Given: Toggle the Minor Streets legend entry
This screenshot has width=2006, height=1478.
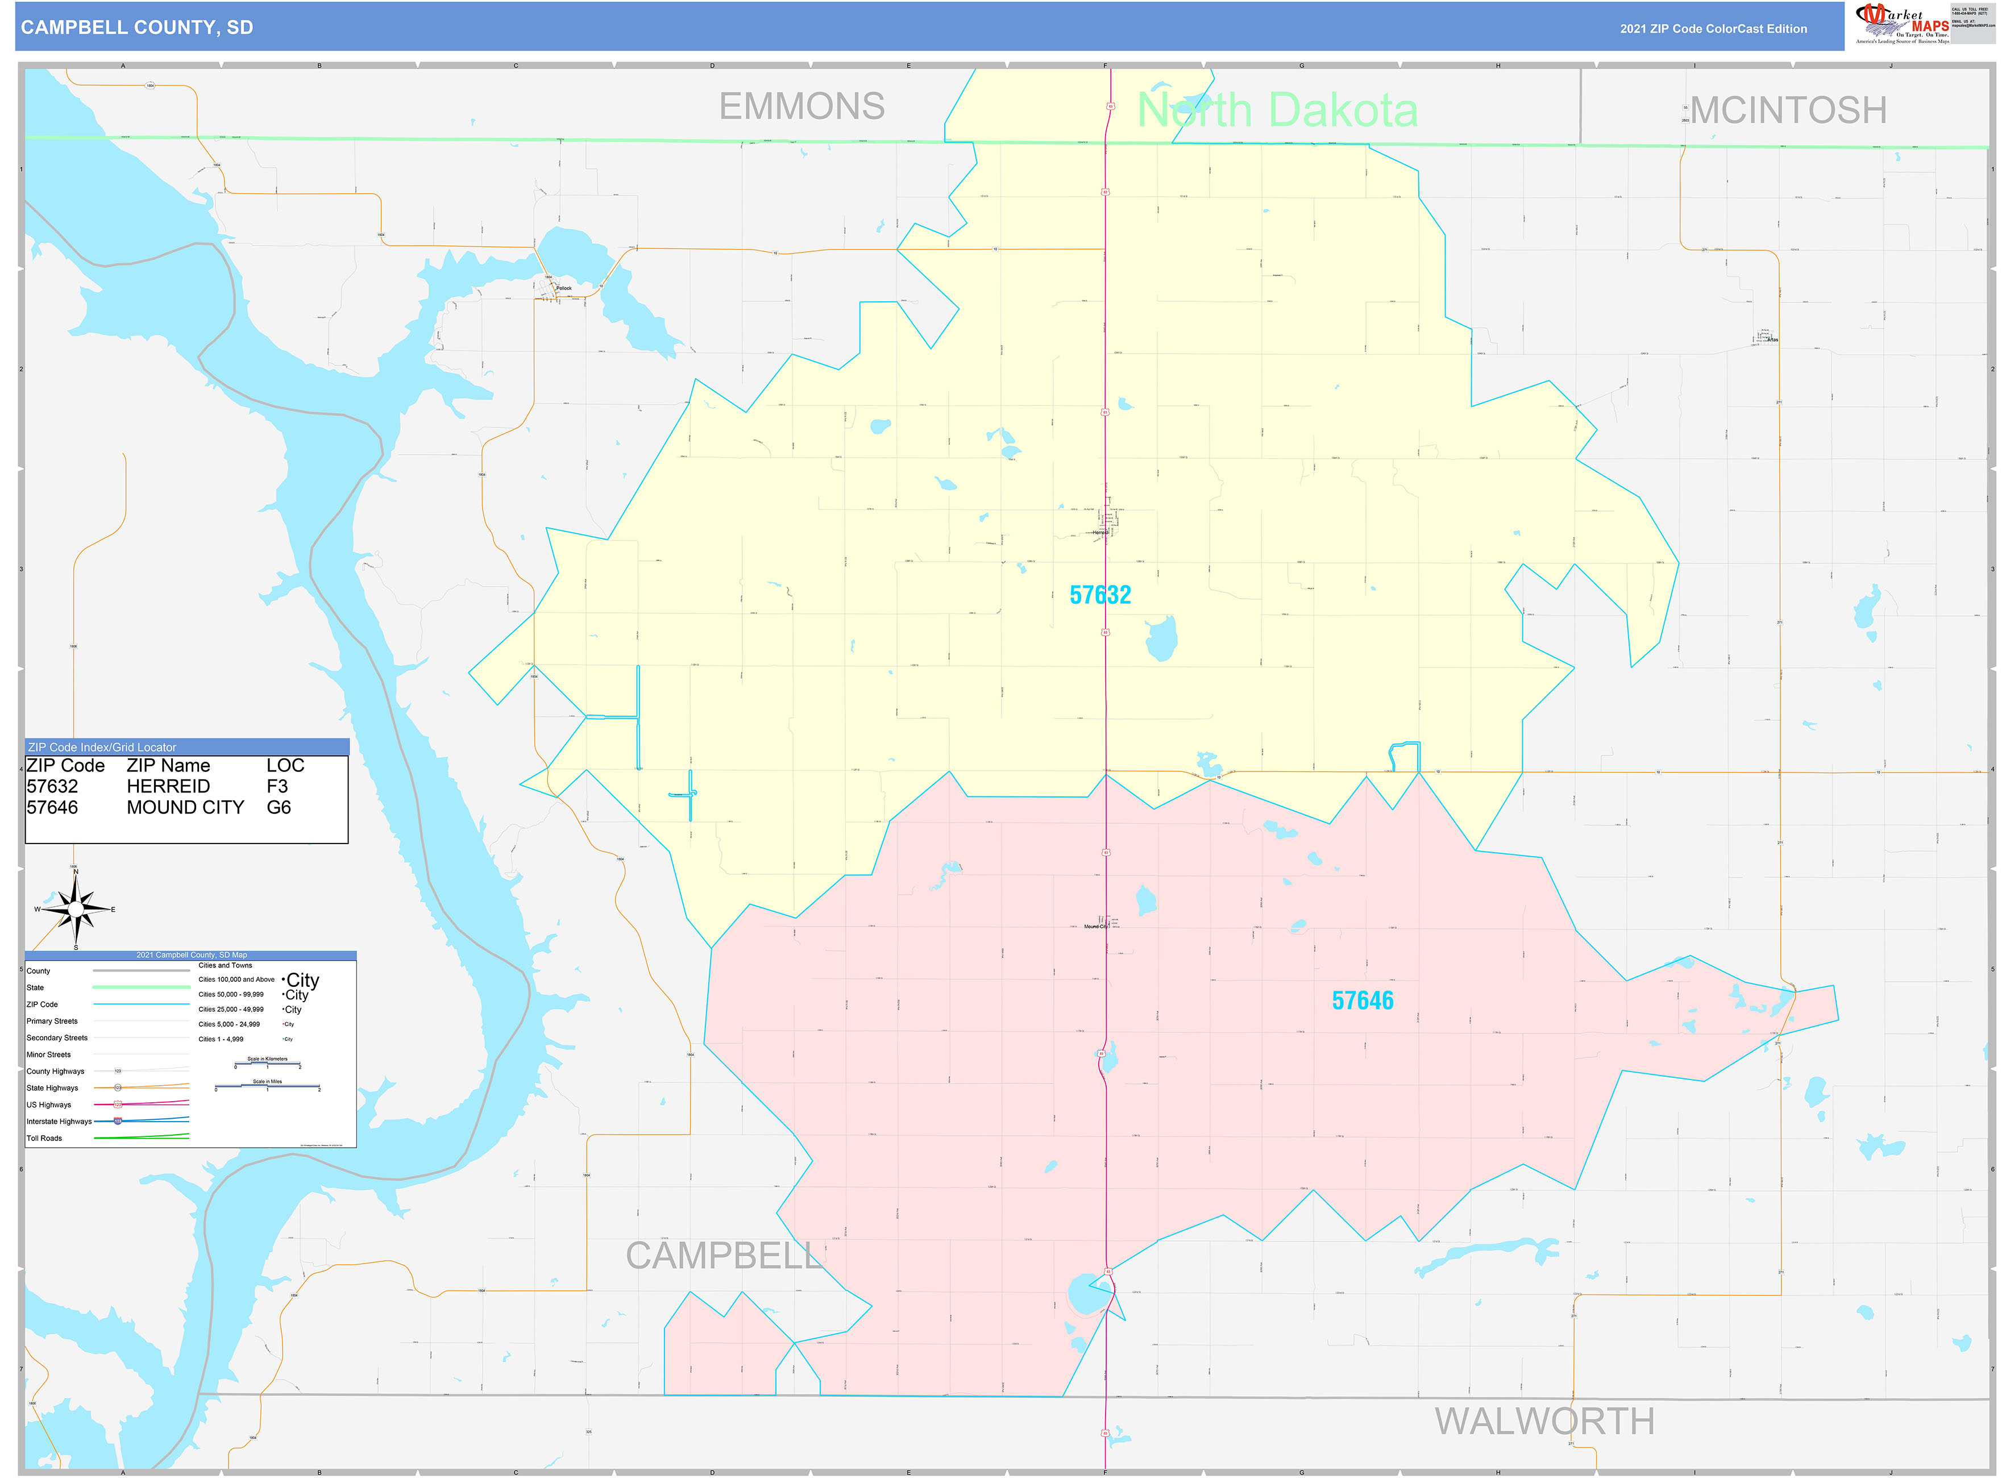Looking at the screenshot, I should coord(49,1055).
